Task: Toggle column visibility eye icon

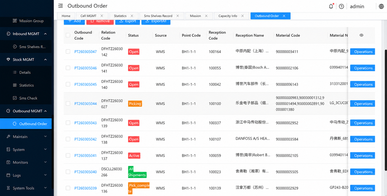Action: coord(362,35)
